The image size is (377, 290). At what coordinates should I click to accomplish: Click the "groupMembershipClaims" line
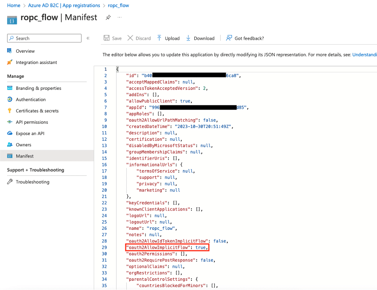point(164,152)
